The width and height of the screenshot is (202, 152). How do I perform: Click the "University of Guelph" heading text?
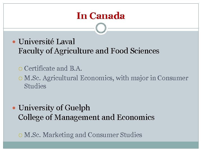[54, 108]
